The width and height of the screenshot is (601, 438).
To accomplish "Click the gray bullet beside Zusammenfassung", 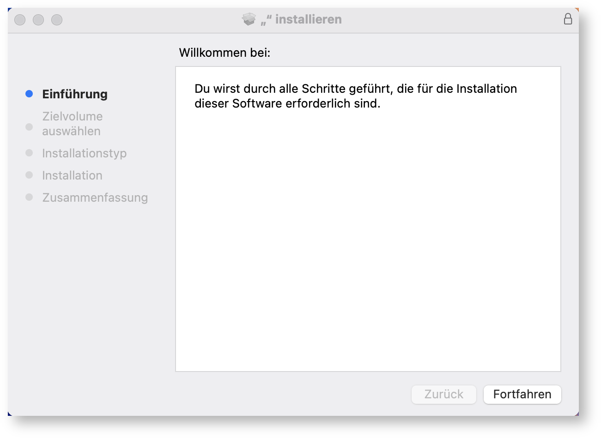I will [x=29, y=197].
